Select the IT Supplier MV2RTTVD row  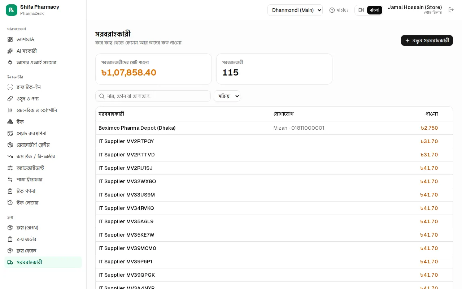(274, 155)
